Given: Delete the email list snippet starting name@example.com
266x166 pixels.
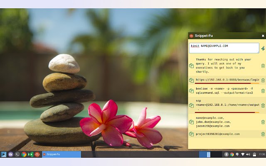Looking at the screenshot, I should pyautogui.click(x=263, y=122).
